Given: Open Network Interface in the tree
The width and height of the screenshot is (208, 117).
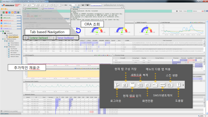Looking at the screenshot, I should (x=15, y=55).
